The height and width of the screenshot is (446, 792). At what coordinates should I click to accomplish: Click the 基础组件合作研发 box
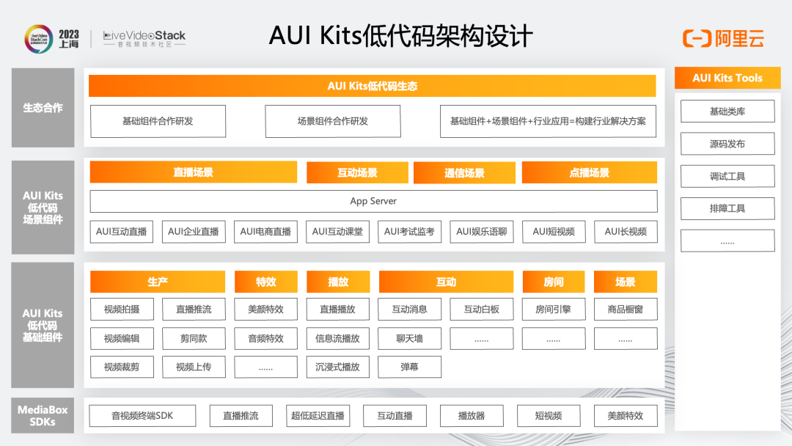tap(158, 121)
